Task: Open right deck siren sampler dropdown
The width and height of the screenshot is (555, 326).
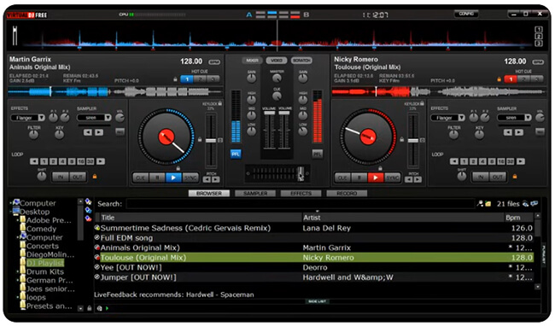Action: [528, 118]
